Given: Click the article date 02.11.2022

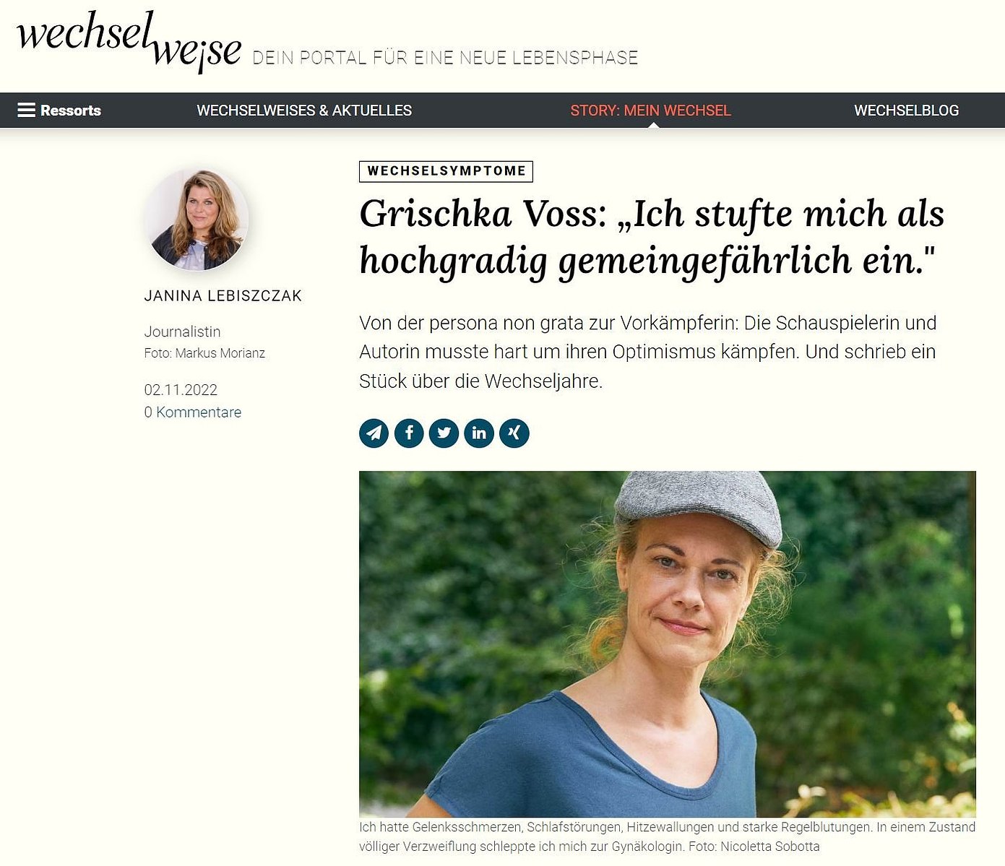Looking at the screenshot, I should pos(181,389).
